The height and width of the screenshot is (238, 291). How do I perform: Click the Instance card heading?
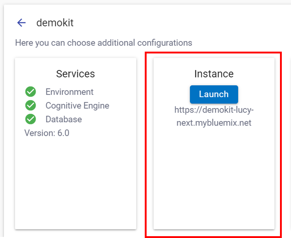point(214,74)
